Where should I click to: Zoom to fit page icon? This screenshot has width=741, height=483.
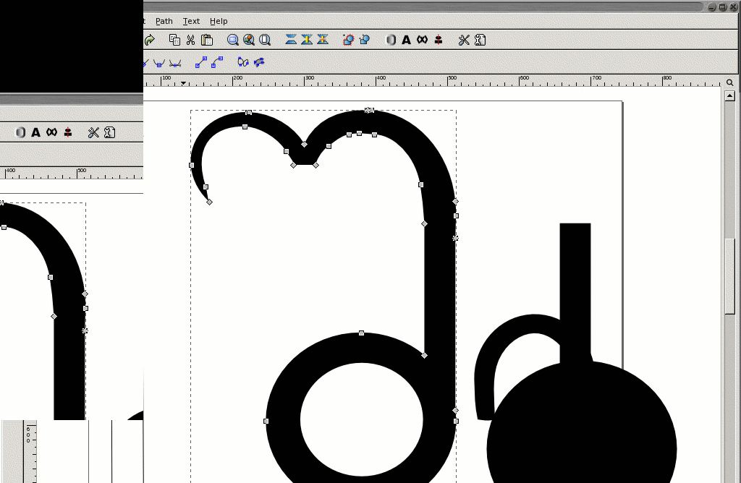265,40
